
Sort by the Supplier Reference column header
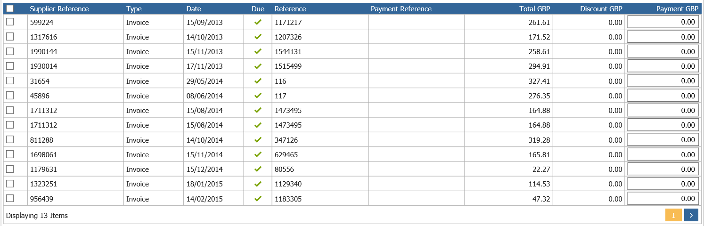[x=59, y=8]
